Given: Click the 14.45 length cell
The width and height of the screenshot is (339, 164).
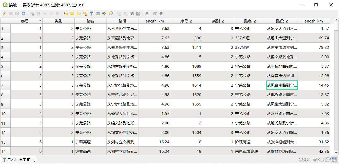Looking at the screenshot, I should (314, 85).
